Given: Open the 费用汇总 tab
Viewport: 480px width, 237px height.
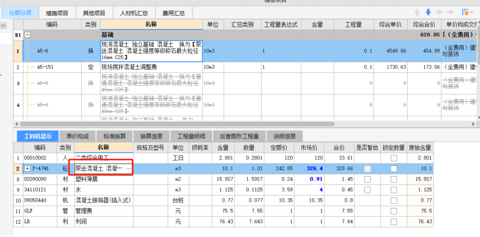Looking at the screenshot, I should tap(174, 13).
